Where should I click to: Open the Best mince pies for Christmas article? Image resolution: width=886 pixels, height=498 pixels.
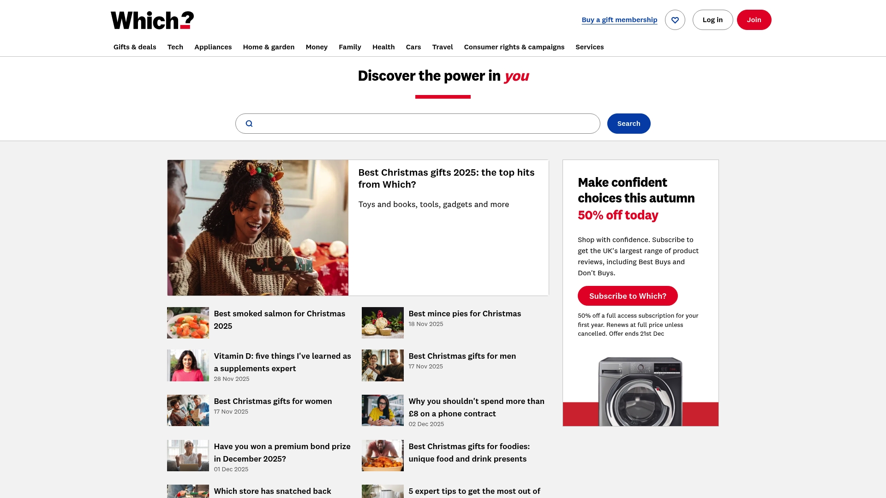464,313
